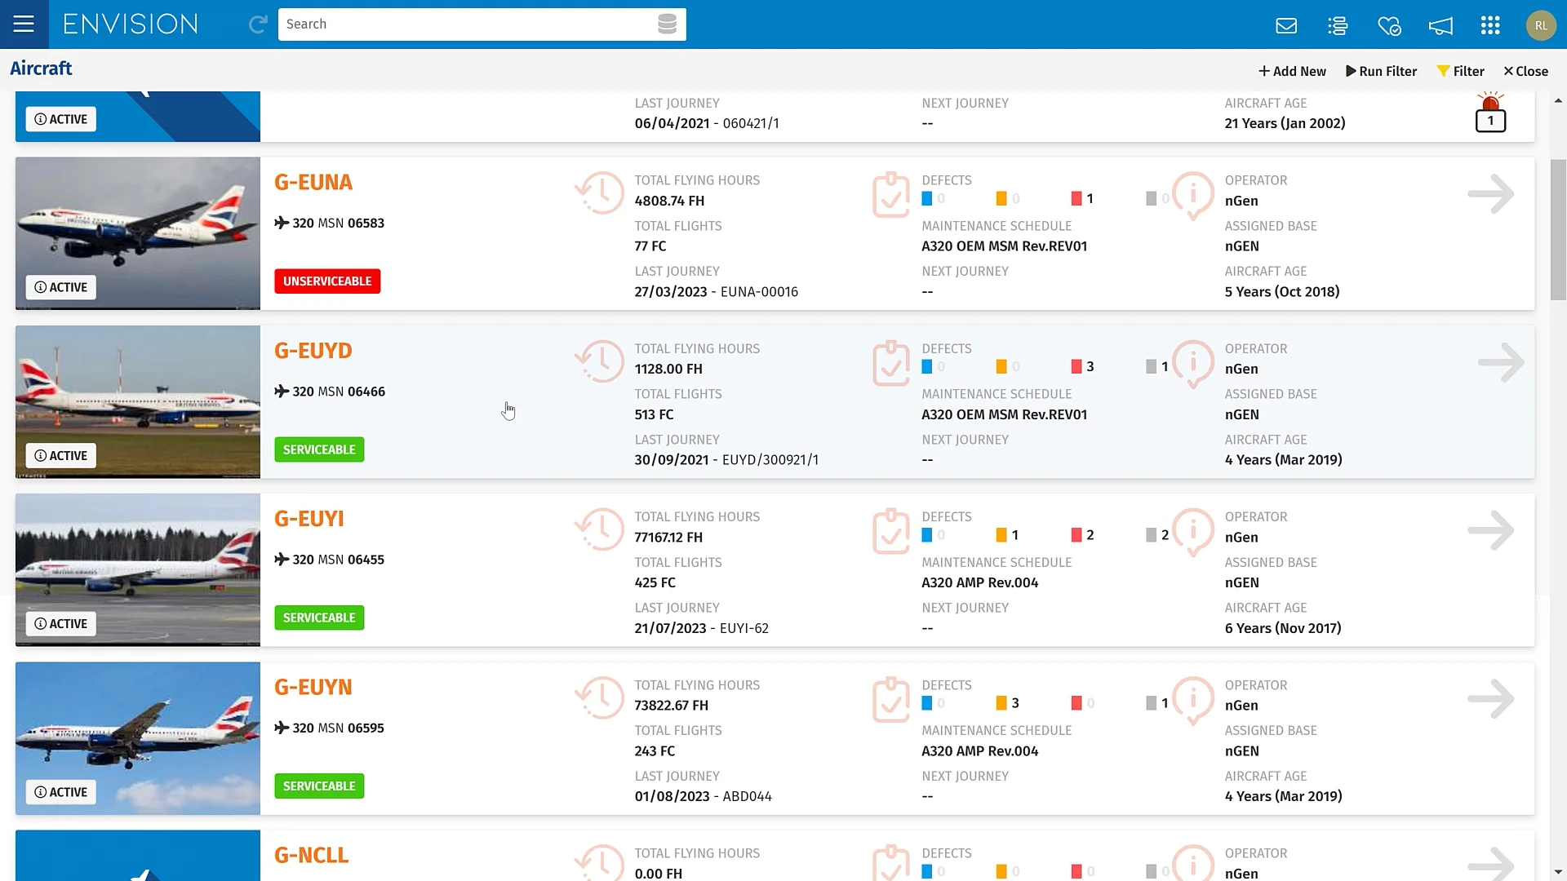The width and height of the screenshot is (1567, 881).
Task: Open the RL user profile avatar
Action: 1541,25
